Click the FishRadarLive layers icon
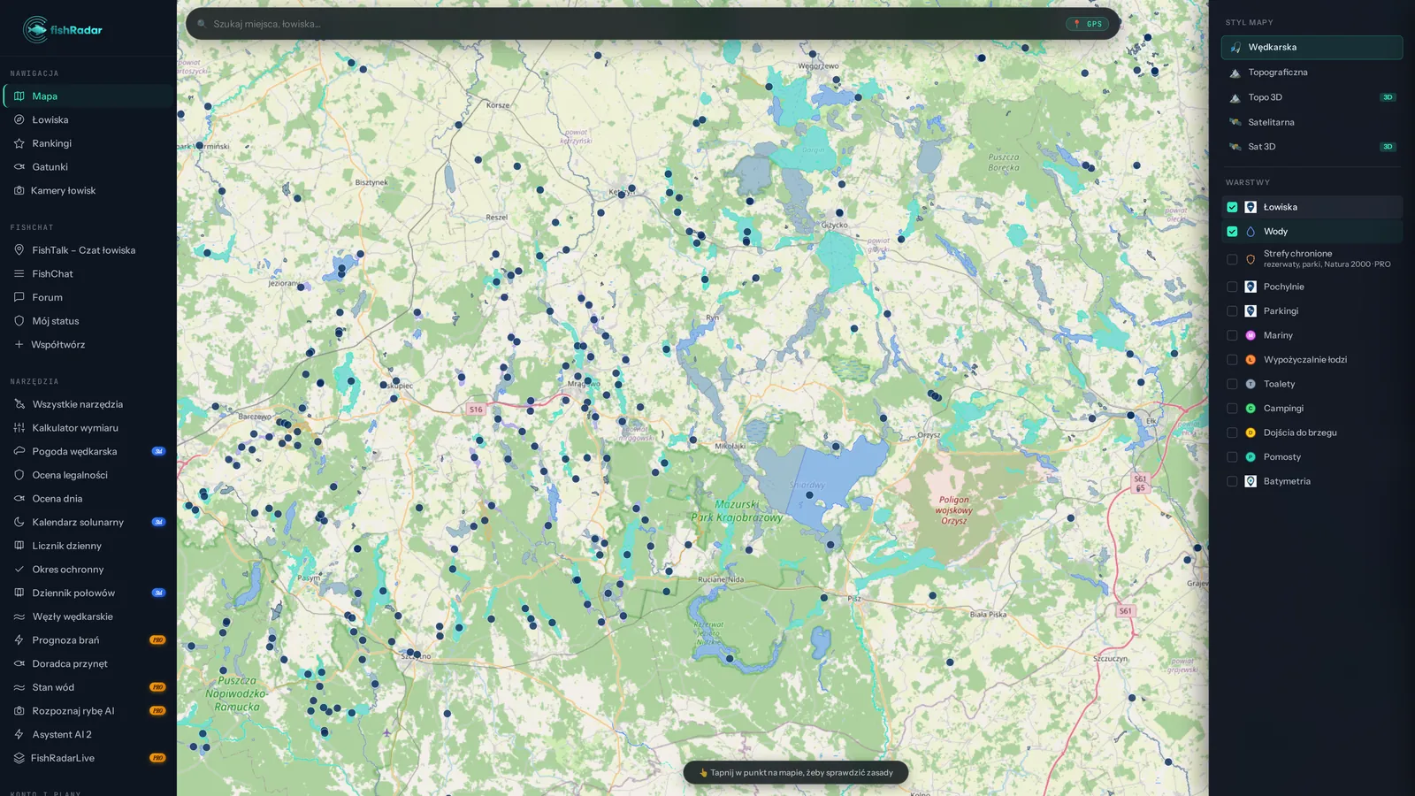 pyautogui.click(x=19, y=758)
